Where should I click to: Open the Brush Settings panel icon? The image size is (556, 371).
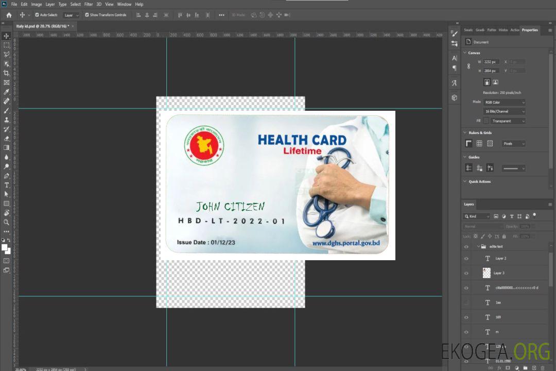(x=455, y=33)
